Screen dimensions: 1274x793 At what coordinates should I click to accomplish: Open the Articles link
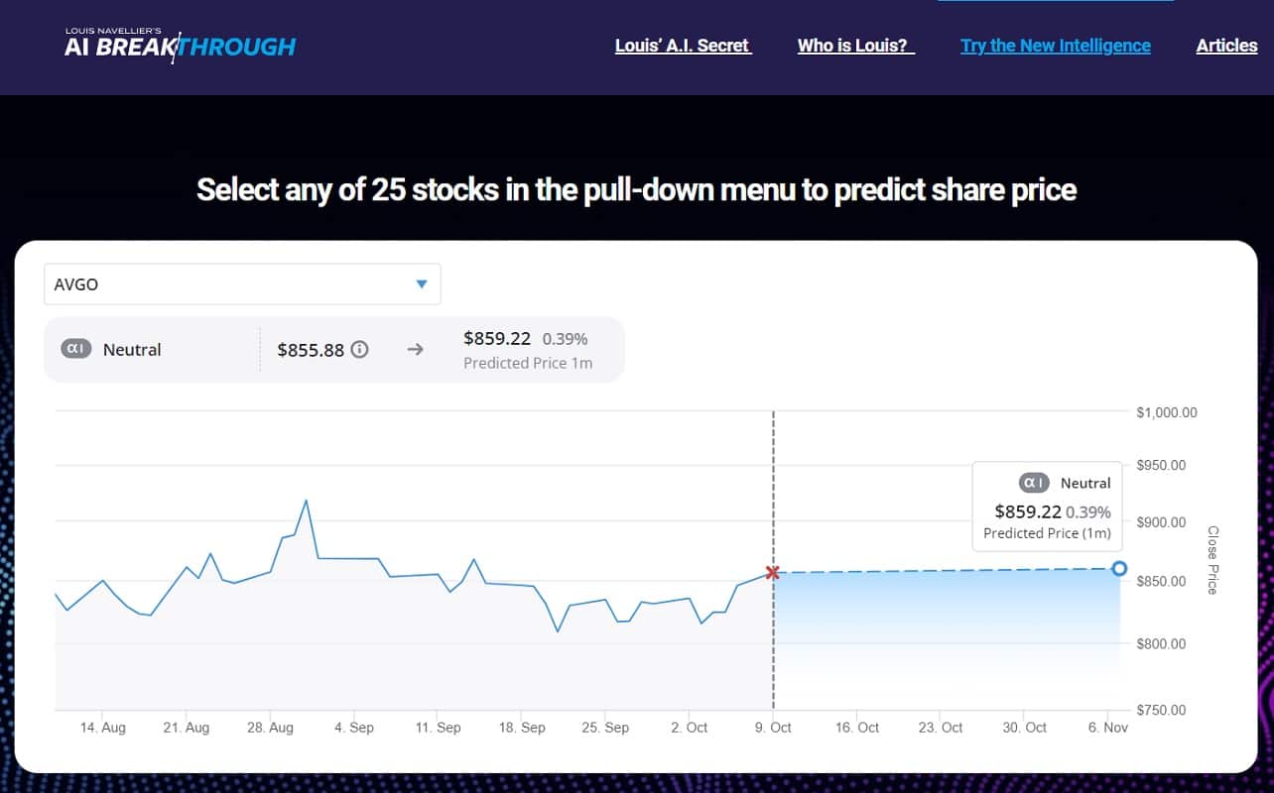point(1226,46)
